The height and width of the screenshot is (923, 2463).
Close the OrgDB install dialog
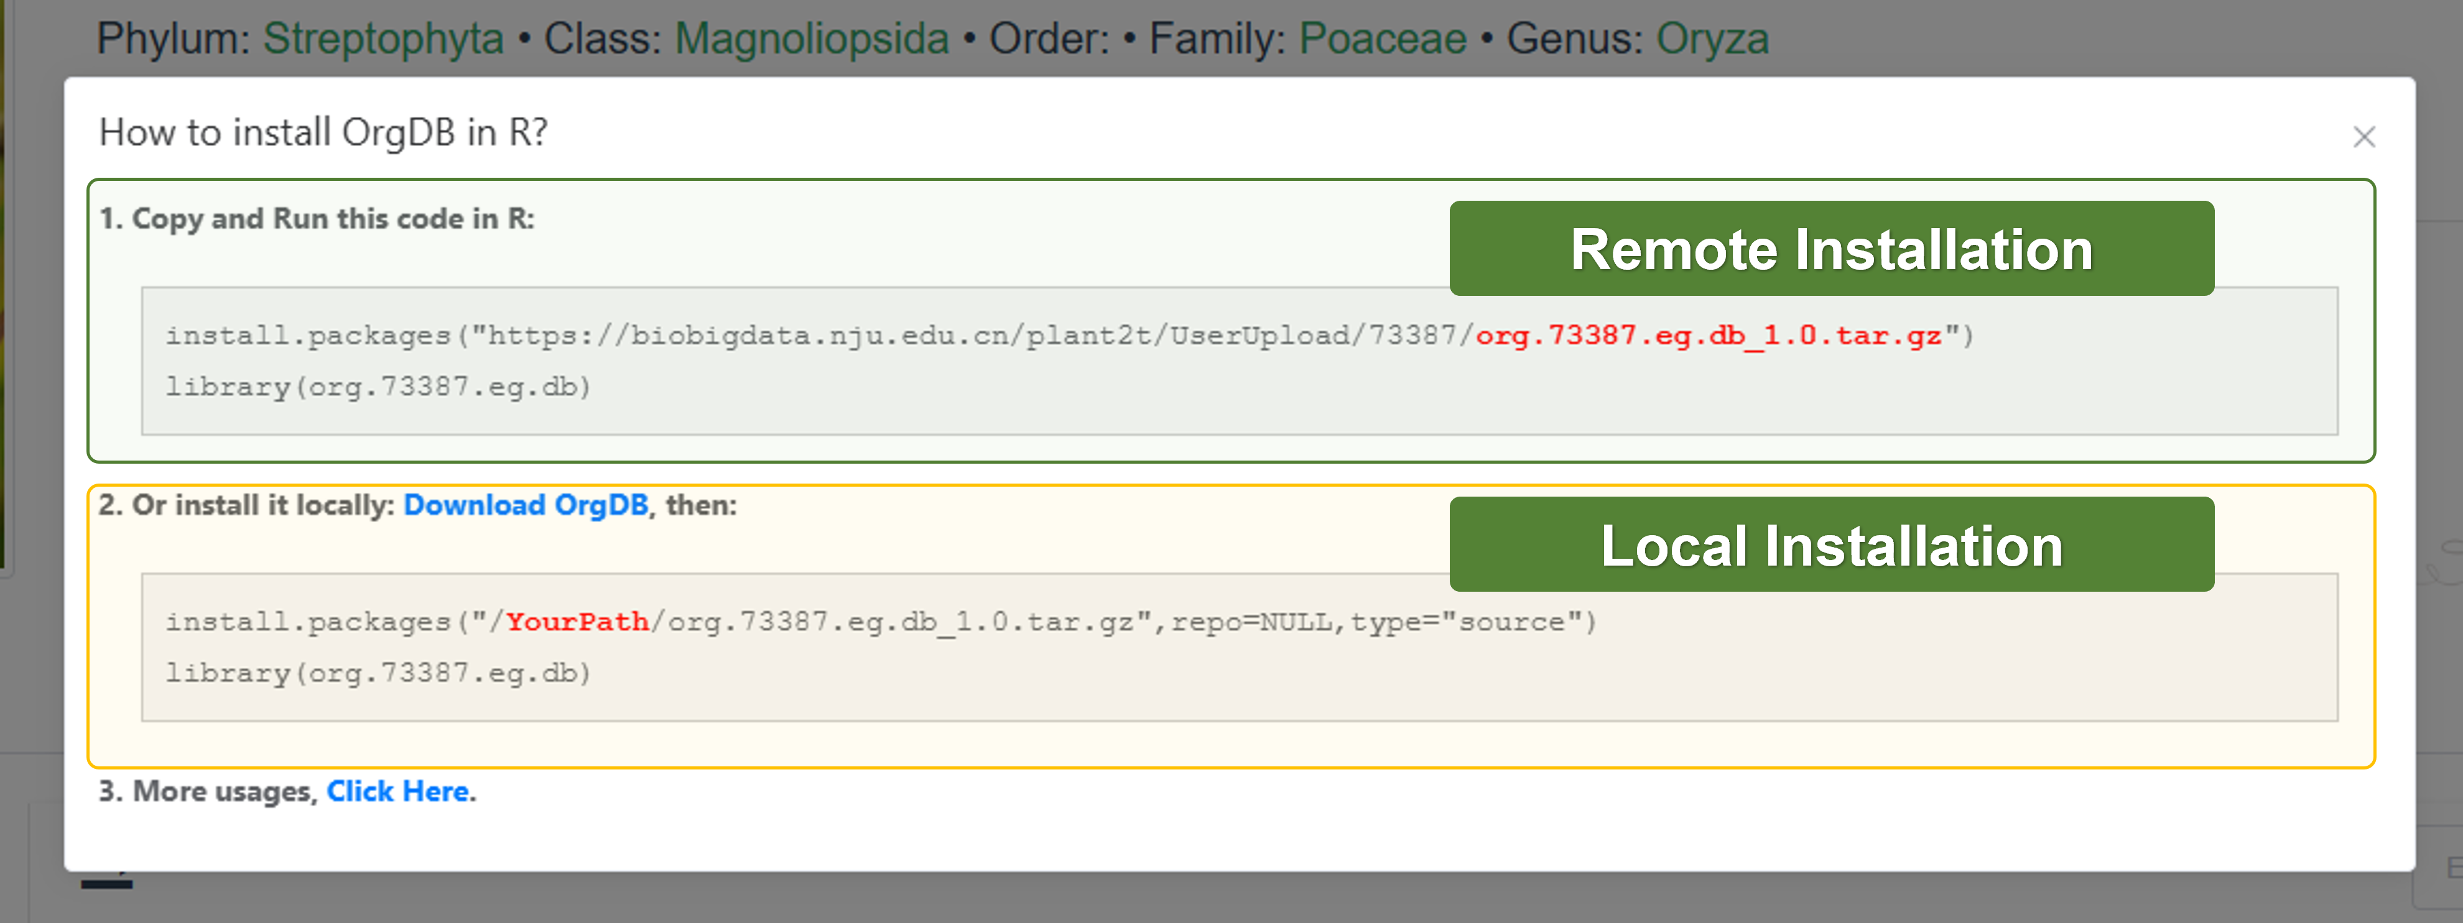pyautogui.click(x=2363, y=137)
